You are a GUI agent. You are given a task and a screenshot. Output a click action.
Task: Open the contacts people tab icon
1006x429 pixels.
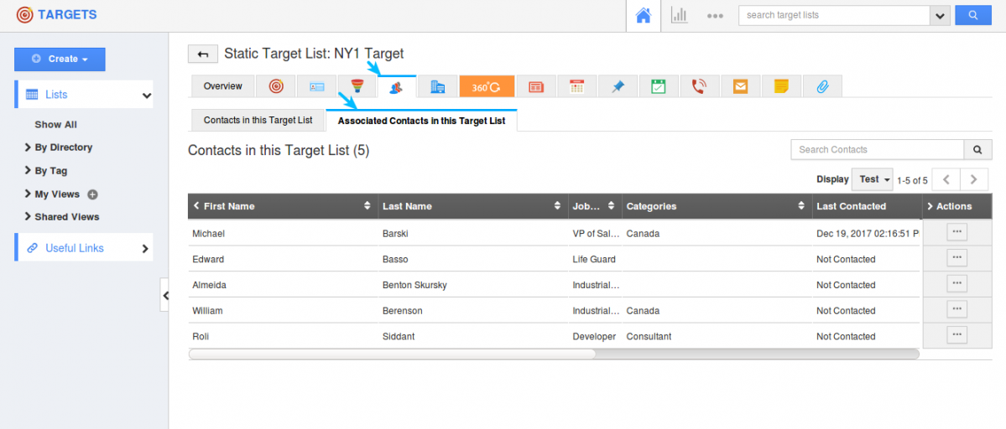click(397, 87)
